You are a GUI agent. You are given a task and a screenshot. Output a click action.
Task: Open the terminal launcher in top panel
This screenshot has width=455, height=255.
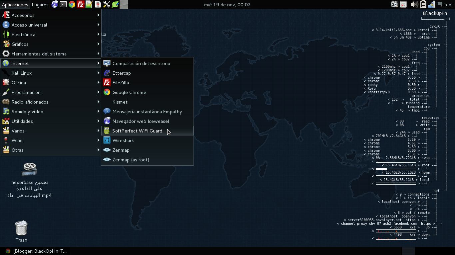(63, 4)
